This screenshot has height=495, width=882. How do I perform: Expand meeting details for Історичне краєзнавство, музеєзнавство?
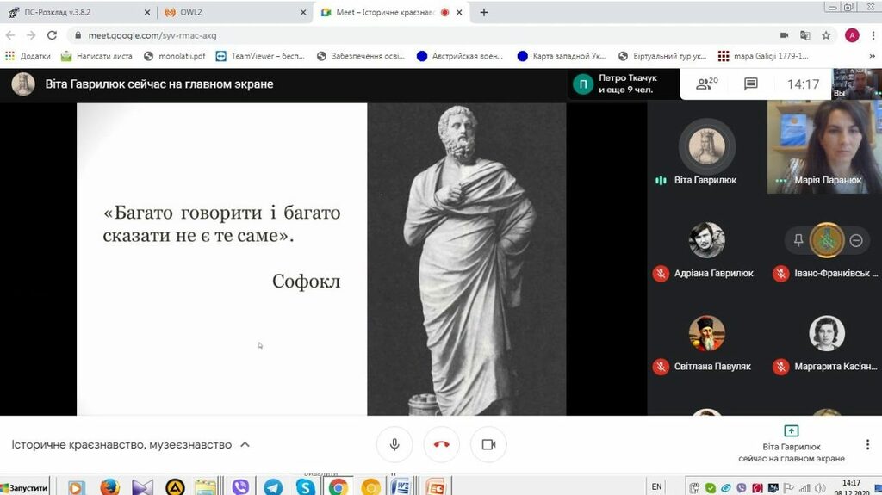coord(245,445)
